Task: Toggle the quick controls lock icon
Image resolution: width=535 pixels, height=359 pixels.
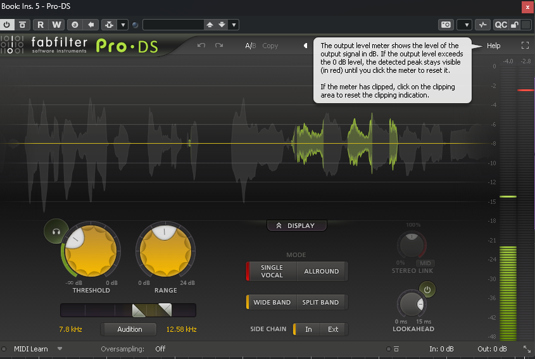Action: 515,25
